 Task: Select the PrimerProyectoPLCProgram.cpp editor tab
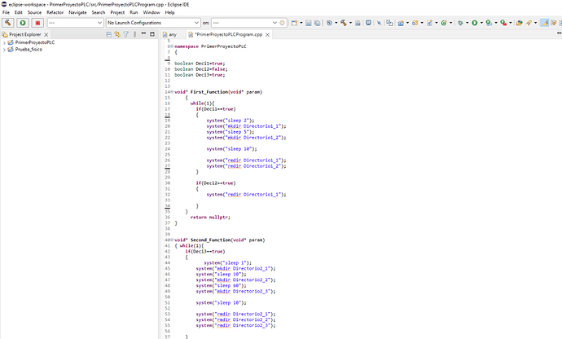(x=226, y=35)
